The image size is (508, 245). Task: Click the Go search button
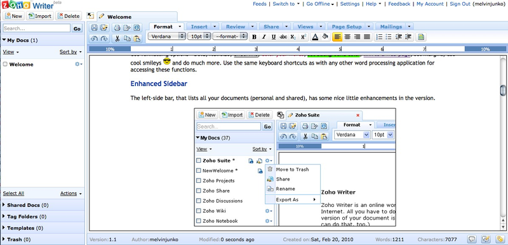point(77,28)
